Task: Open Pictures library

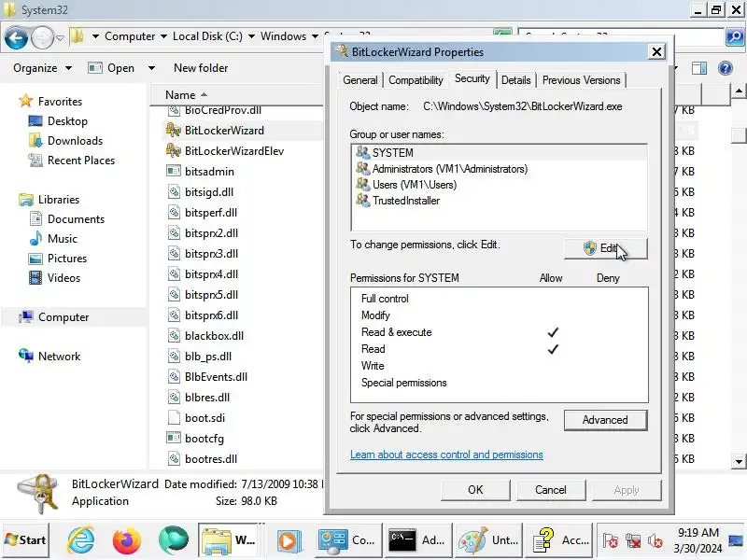Action: [66, 259]
